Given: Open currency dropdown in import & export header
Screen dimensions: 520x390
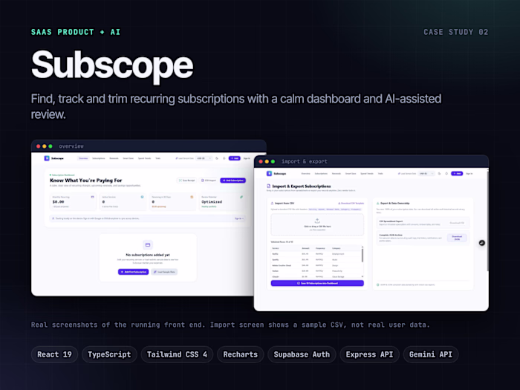Looking at the screenshot, I should pyautogui.click(x=426, y=173).
